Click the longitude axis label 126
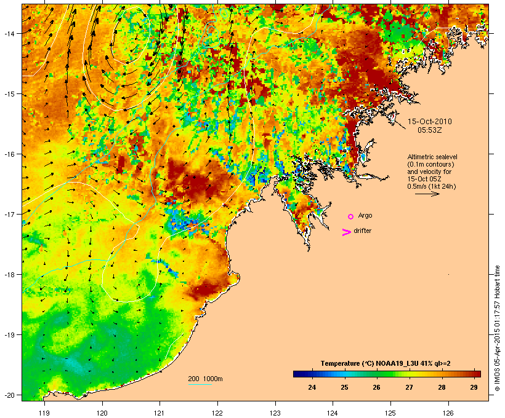The width and height of the screenshot is (505, 418). click(448, 413)
